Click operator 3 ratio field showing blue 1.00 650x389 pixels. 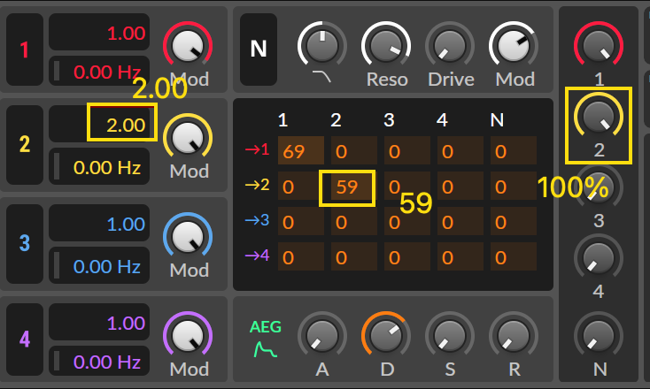(x=99, y=223)
